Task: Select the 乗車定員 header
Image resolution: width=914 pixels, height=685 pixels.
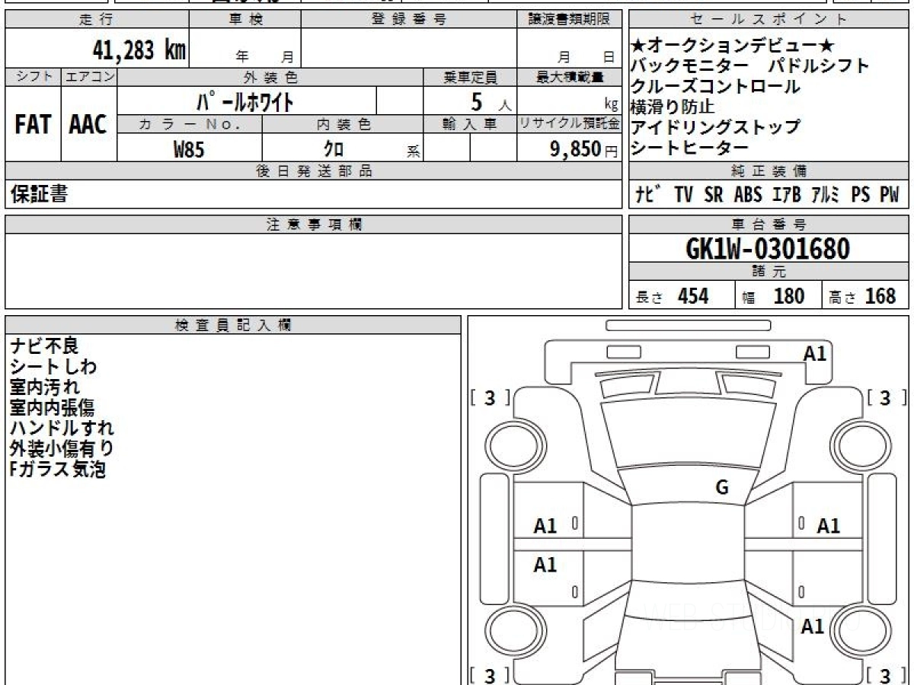Action: pyautogui.click(x=470, y=77)
